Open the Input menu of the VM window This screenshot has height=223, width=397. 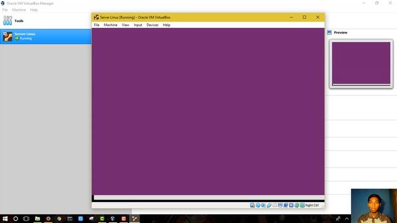[138, 25]
